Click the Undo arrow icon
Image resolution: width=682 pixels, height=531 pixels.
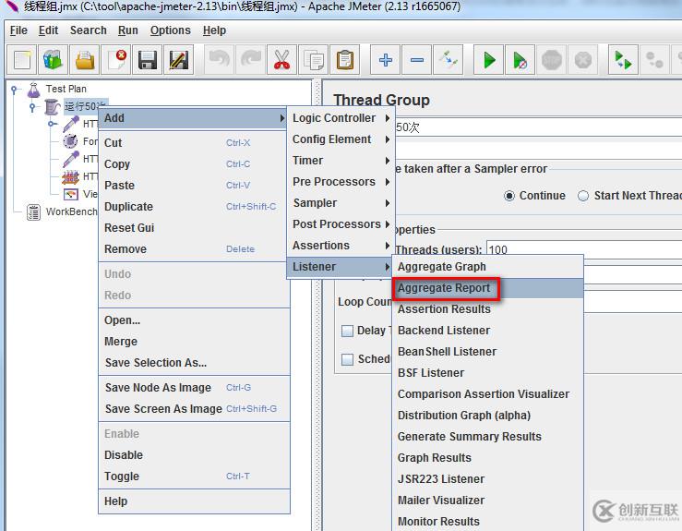coord(220,60)
